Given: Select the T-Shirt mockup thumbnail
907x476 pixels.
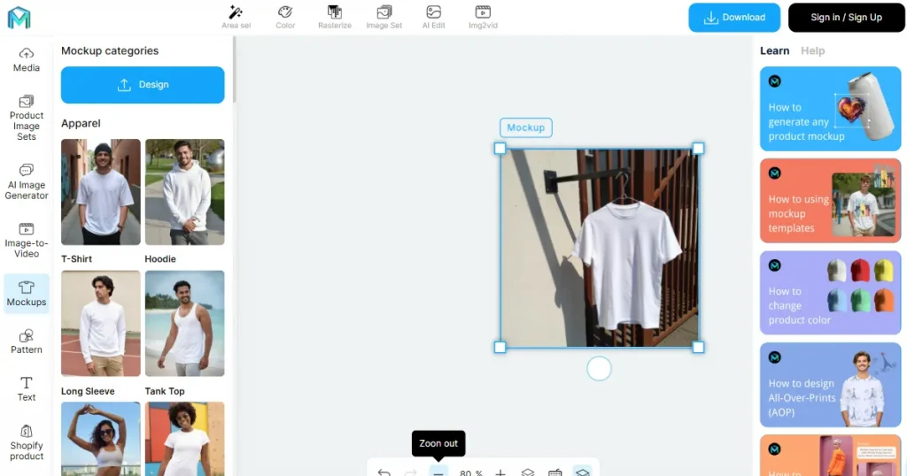Looking at the screenshot, I should tap(101, 192).
